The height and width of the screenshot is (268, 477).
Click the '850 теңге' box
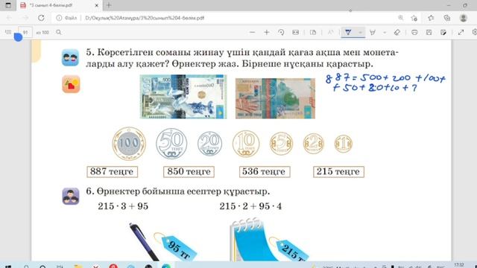click(189, 172)
